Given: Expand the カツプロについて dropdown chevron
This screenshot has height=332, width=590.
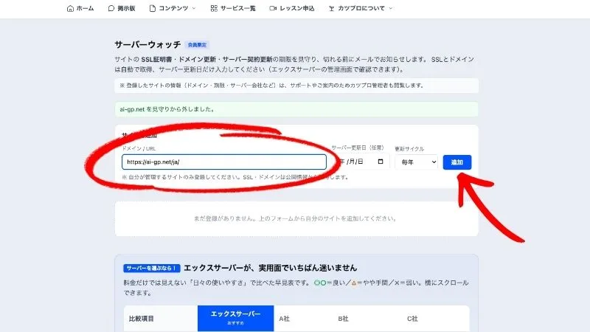Looking at the screenshot, I should coord(391,8).
